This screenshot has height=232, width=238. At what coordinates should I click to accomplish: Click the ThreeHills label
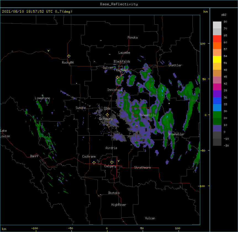coord(147,115)
